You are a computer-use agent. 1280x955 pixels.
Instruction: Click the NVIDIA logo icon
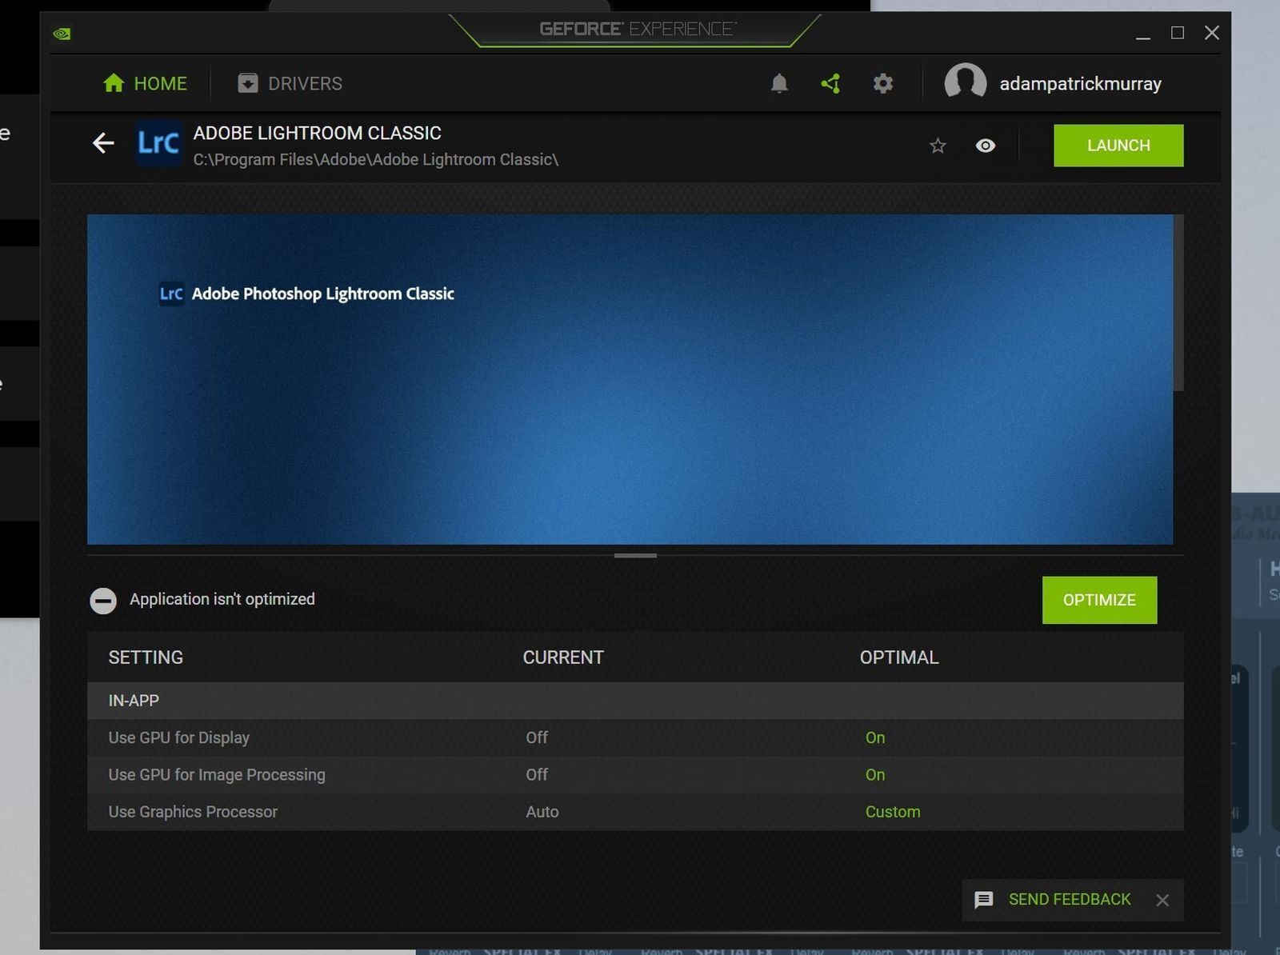(x=62, y=34)
